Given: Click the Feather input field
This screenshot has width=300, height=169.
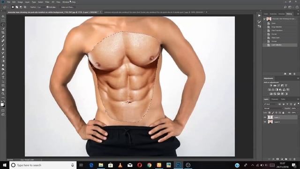Looking at the screenshot, I should coord(41,7).
